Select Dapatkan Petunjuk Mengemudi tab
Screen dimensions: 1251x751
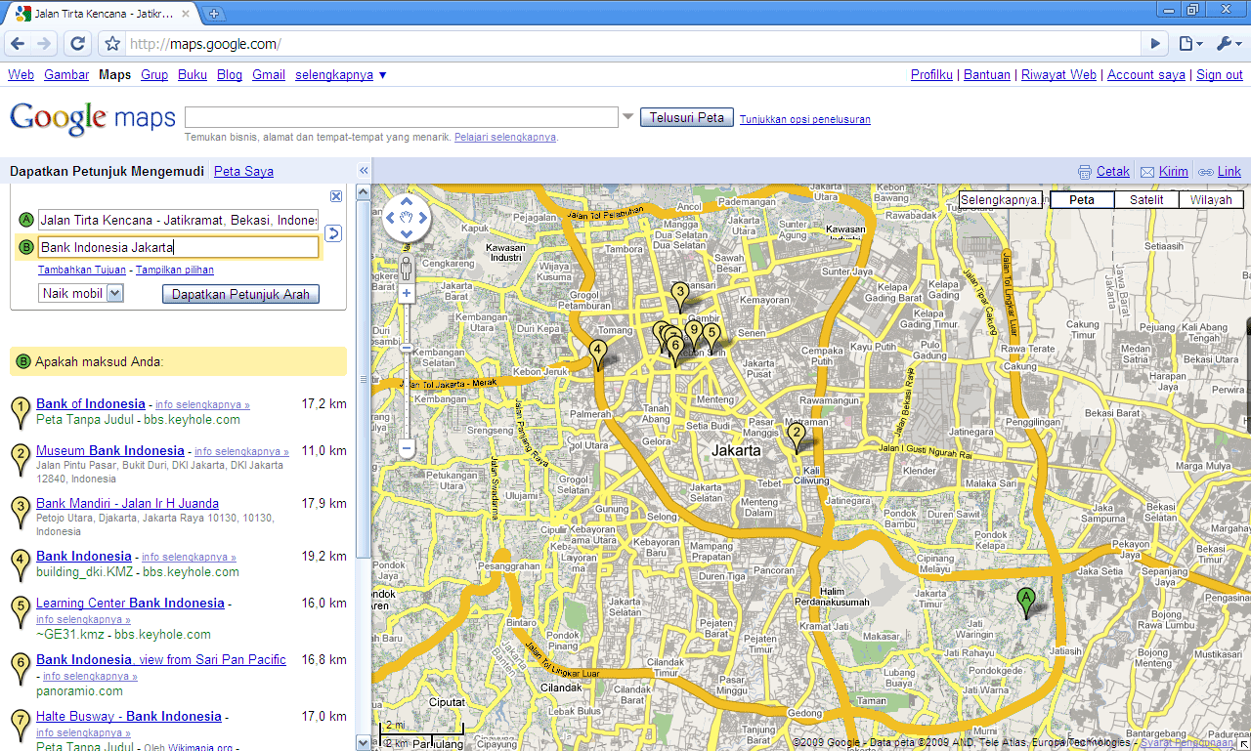(x=107, y=172)
